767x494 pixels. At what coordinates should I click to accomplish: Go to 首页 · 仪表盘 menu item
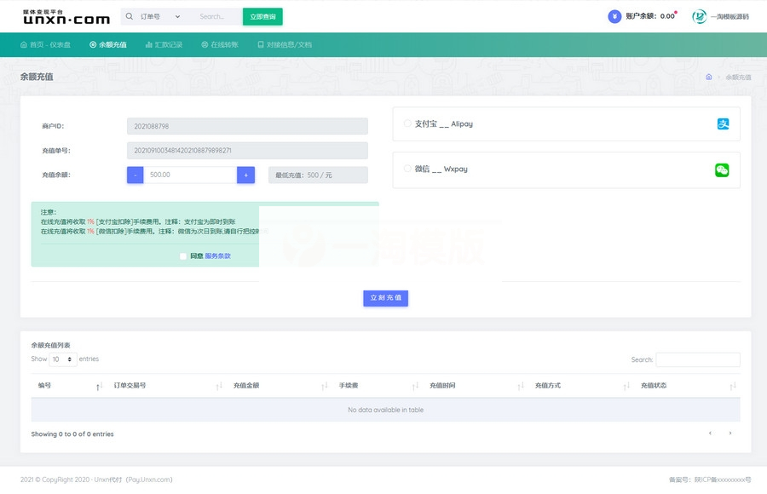(45, 44)
